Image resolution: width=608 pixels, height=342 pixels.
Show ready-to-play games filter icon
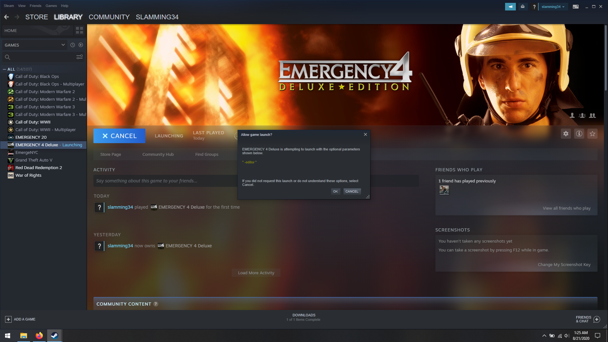[x=81, y=45]
